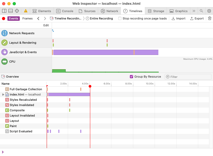213x156 pixels.
Task: Expand the index.html — localhost tree row
Action: [3, 94]
